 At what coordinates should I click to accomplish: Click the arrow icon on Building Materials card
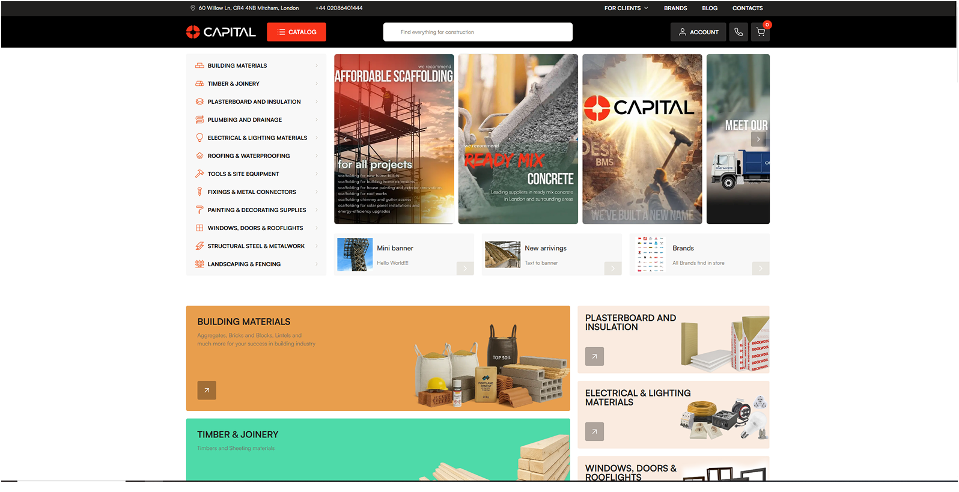point(207,390)
